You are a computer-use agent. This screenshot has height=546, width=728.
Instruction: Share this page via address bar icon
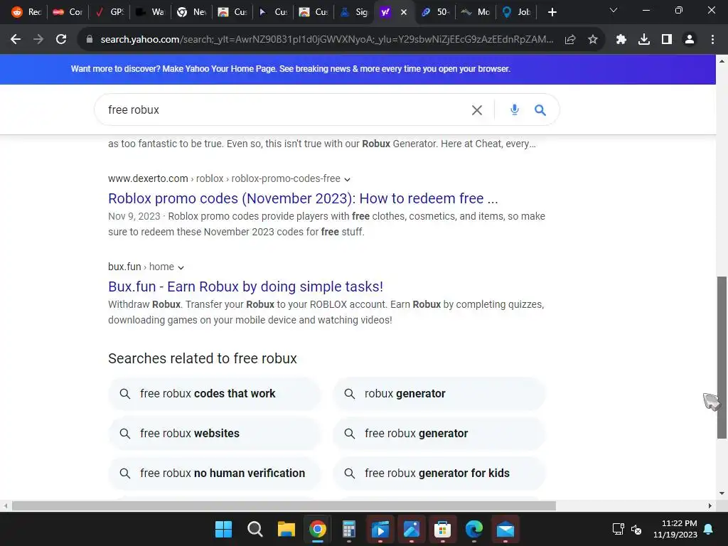click(x=570, y=40)
